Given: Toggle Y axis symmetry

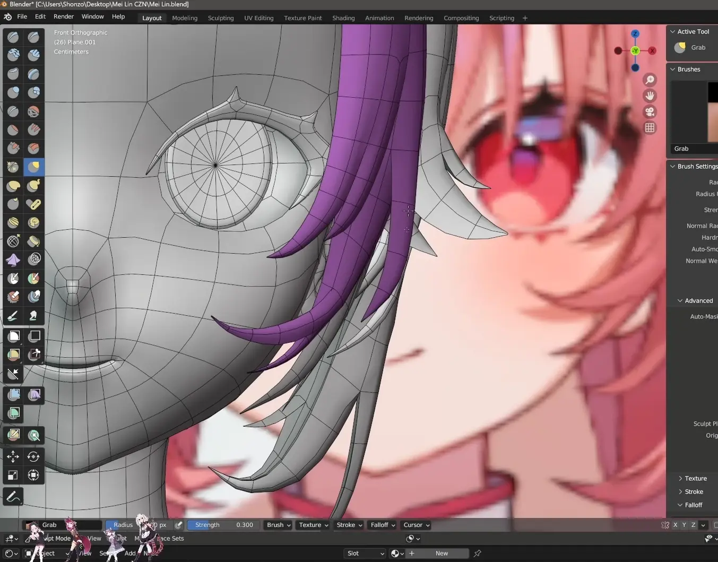Looking at the screenshot, I should point(684,525).
